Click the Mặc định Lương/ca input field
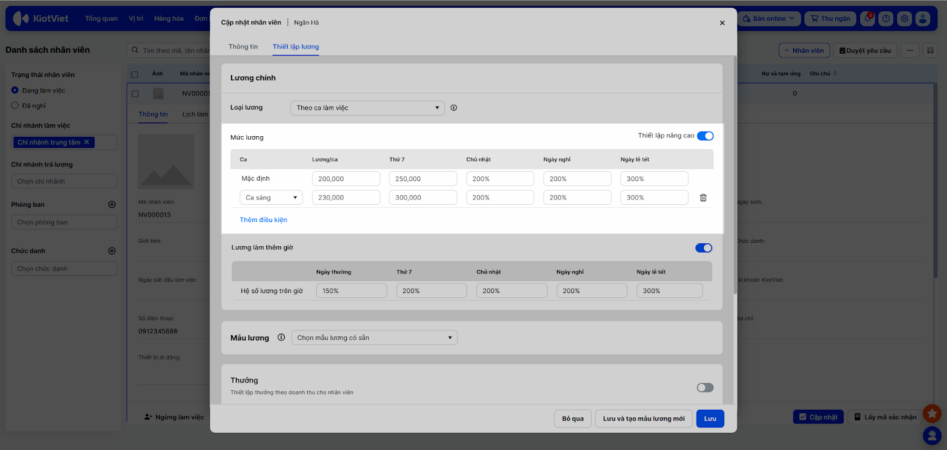Screen dimensions: 947x450 (x=346, y=179)
